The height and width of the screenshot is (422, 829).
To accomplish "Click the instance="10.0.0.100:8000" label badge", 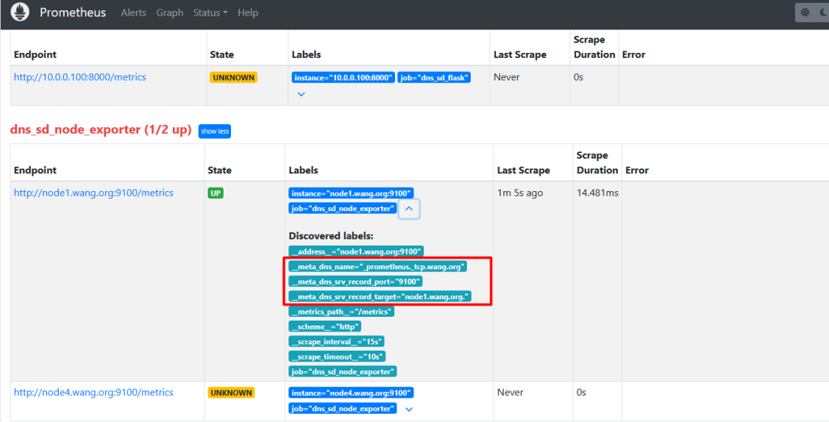I will [343, 78].
